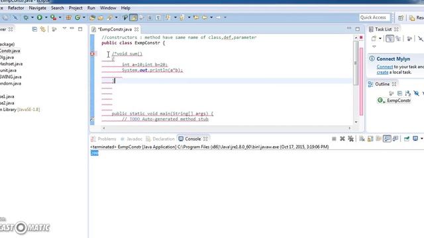Image resolution: width=424 pixels, height=238 pixels.
Task: Click Remove Launch X icon in Console
Action: (x=343, y=139)
